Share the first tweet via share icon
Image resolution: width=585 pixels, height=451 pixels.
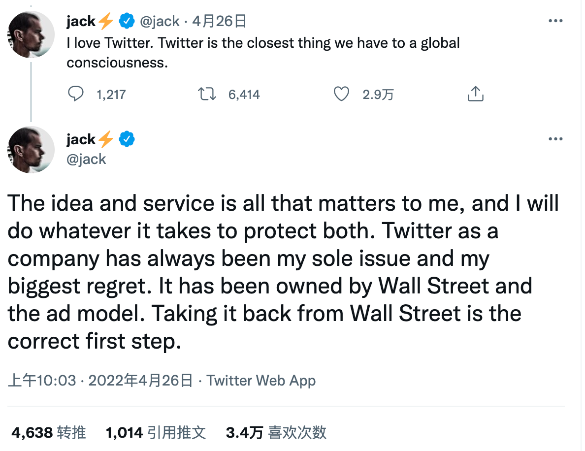[475, 94]
